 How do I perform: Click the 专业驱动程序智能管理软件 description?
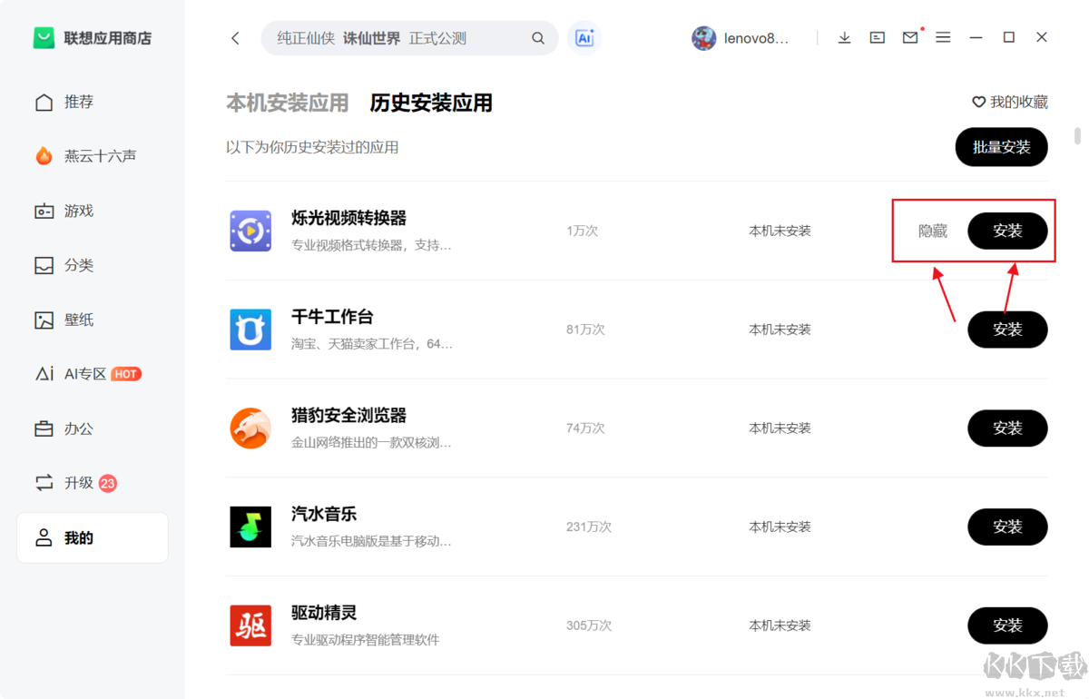click(x=365, y=640)
